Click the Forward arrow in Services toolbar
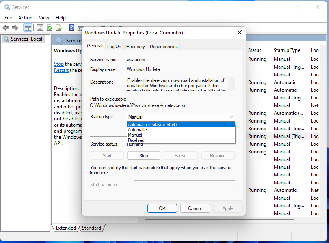Screen dimensions: 329x243 click(x=15, y=28)
